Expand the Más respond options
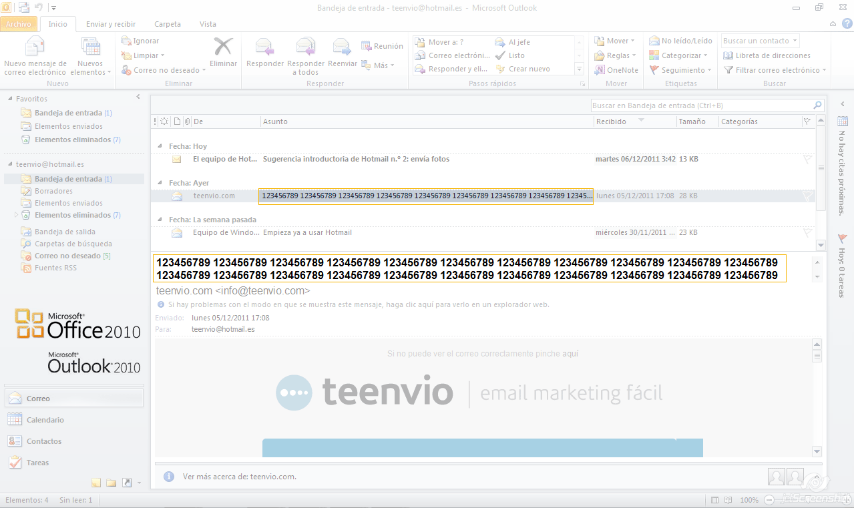 378,65
